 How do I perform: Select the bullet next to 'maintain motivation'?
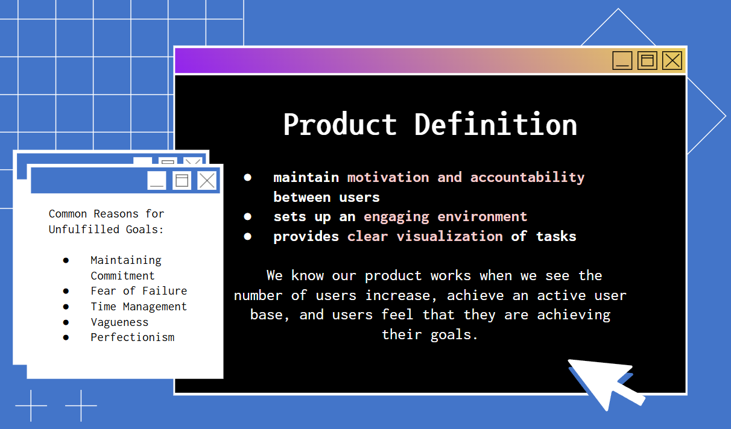click(248, 177)
